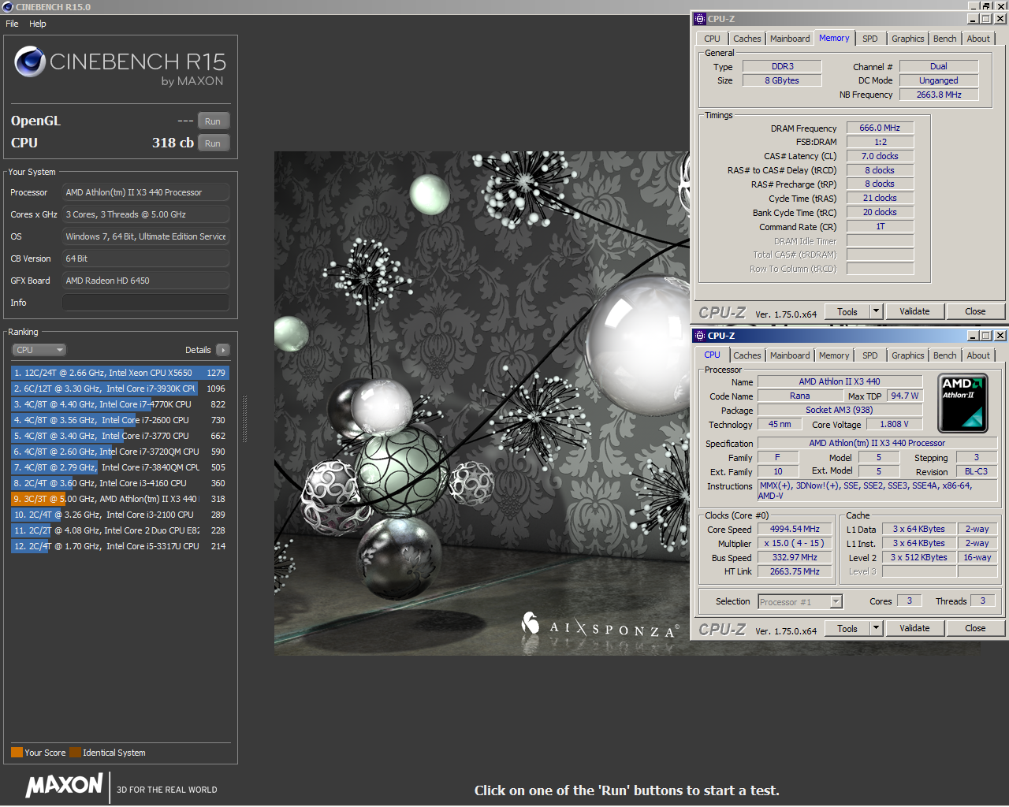Open Caches tab in upper CPU-Z window

pos(747,39)
